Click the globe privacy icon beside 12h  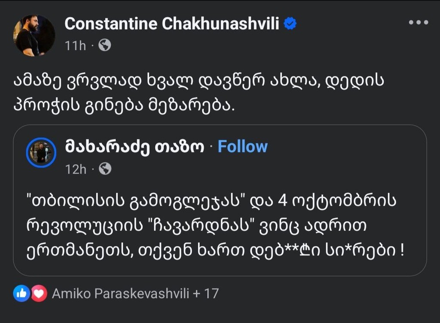click(x=105, y=169)
